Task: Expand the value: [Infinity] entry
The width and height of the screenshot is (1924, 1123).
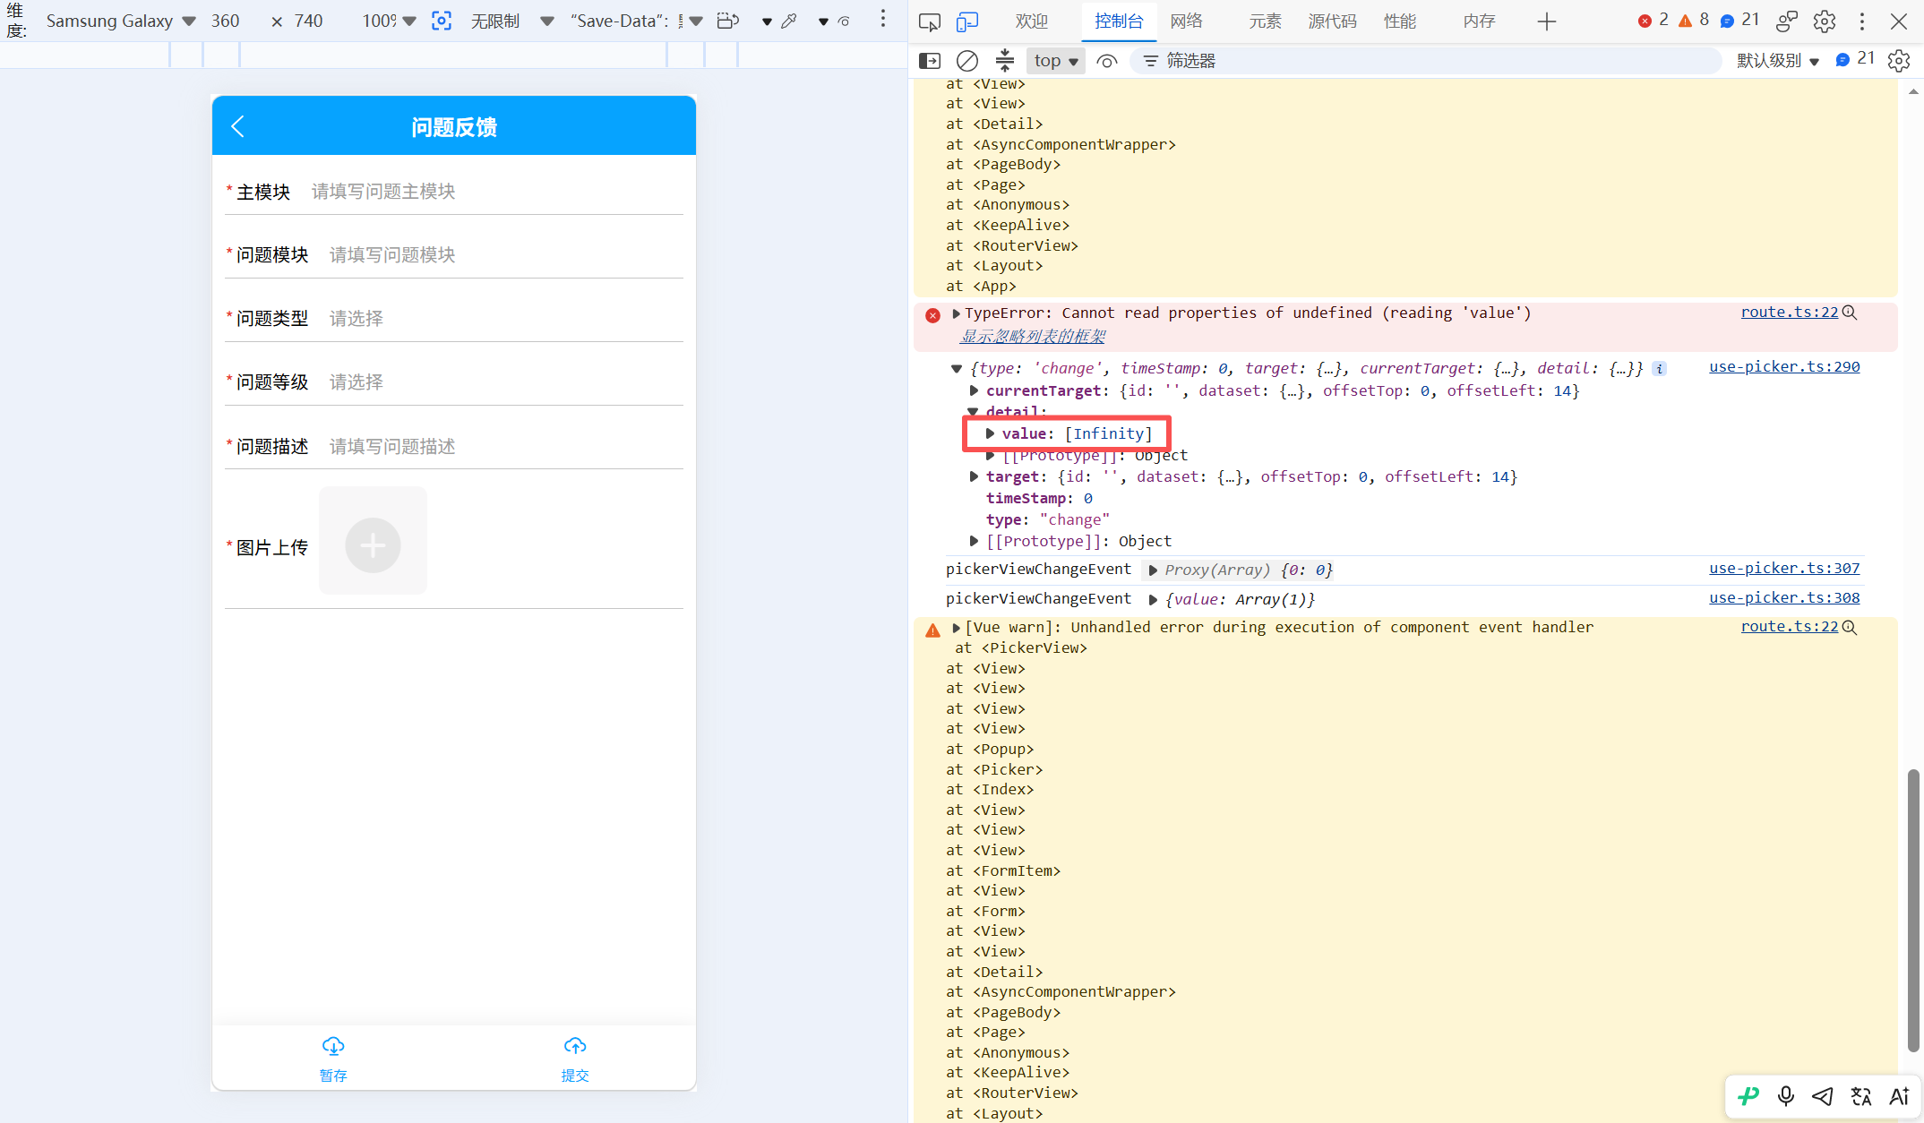Action: pos(990,433)
